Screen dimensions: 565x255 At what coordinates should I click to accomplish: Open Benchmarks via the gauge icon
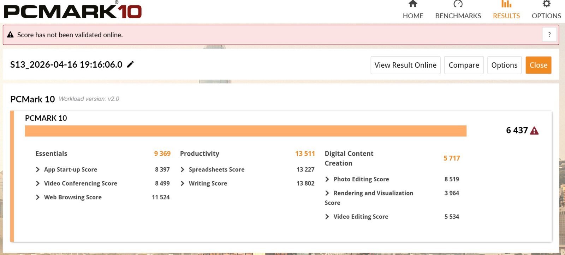tap(458, 4)
